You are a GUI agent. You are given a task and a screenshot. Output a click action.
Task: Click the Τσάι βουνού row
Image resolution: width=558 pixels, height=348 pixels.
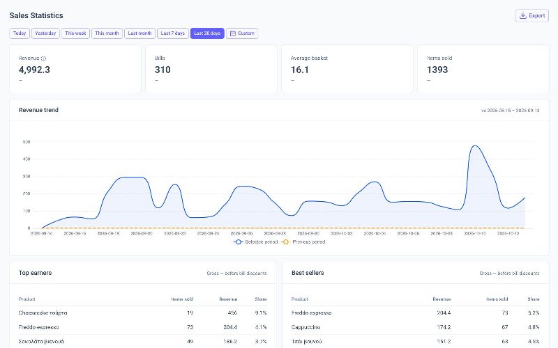point(415,341)
